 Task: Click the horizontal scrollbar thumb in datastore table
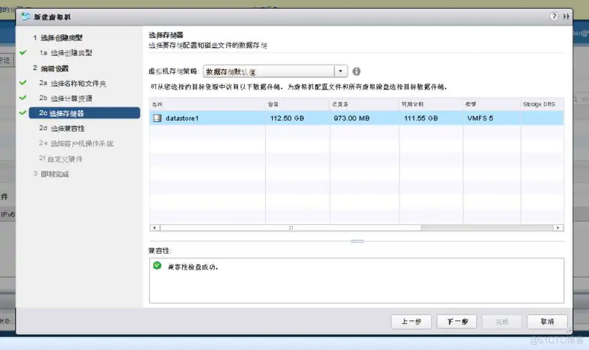pos(291,228)
